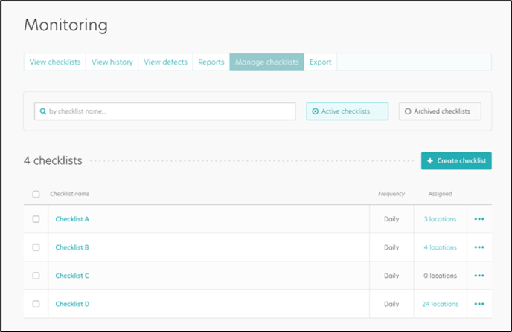This screenshot has height=332, width=512.
Task: Tick the checkbox for Checklist A
Action: [36, 219]
